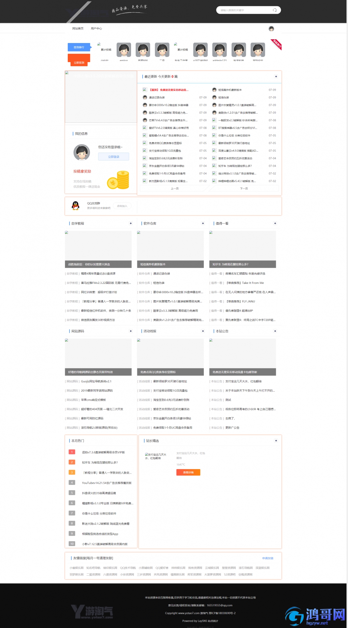Click author avatar beside 美剧侠v1.2.01
Viewport: 348px width, 628px height.
(x=214, y=112)
